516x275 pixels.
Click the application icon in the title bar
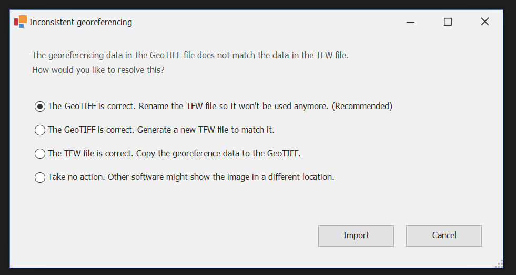click(x=21, y=22)
